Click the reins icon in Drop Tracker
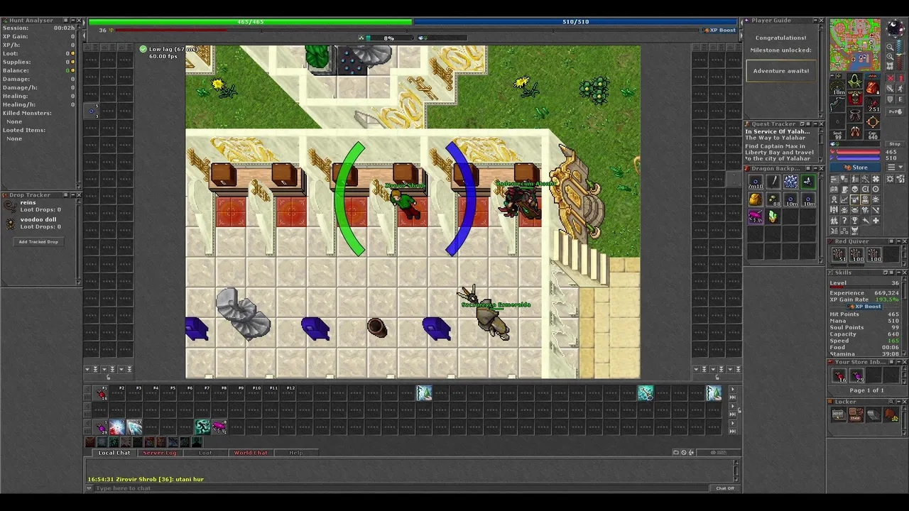This screenshot has width=909, height=511. [10, 206]
